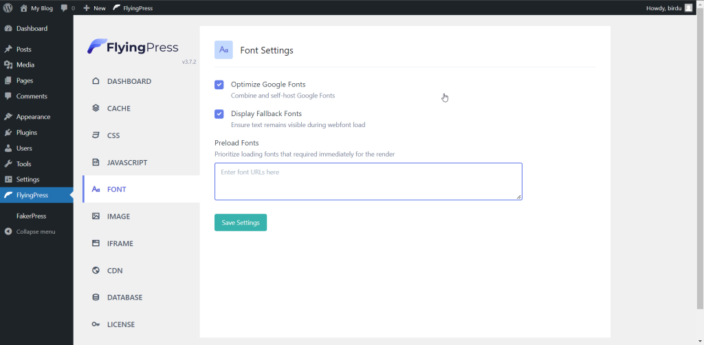Viewport: 704px width, 345px height.
Task: Click the Font Settings heading
Action: click(267, 50)
